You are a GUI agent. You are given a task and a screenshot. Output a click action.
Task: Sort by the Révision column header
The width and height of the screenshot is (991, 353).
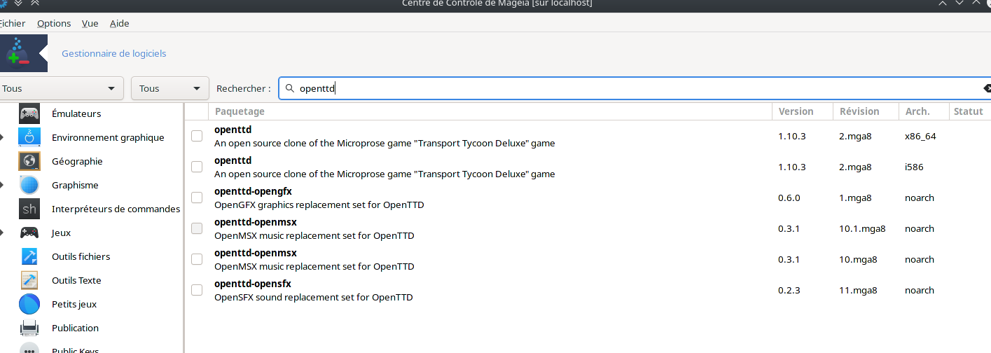pos(866,111)
